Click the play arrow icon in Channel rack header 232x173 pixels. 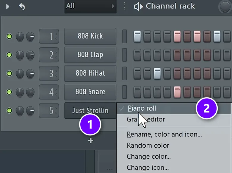coord(7,7)
